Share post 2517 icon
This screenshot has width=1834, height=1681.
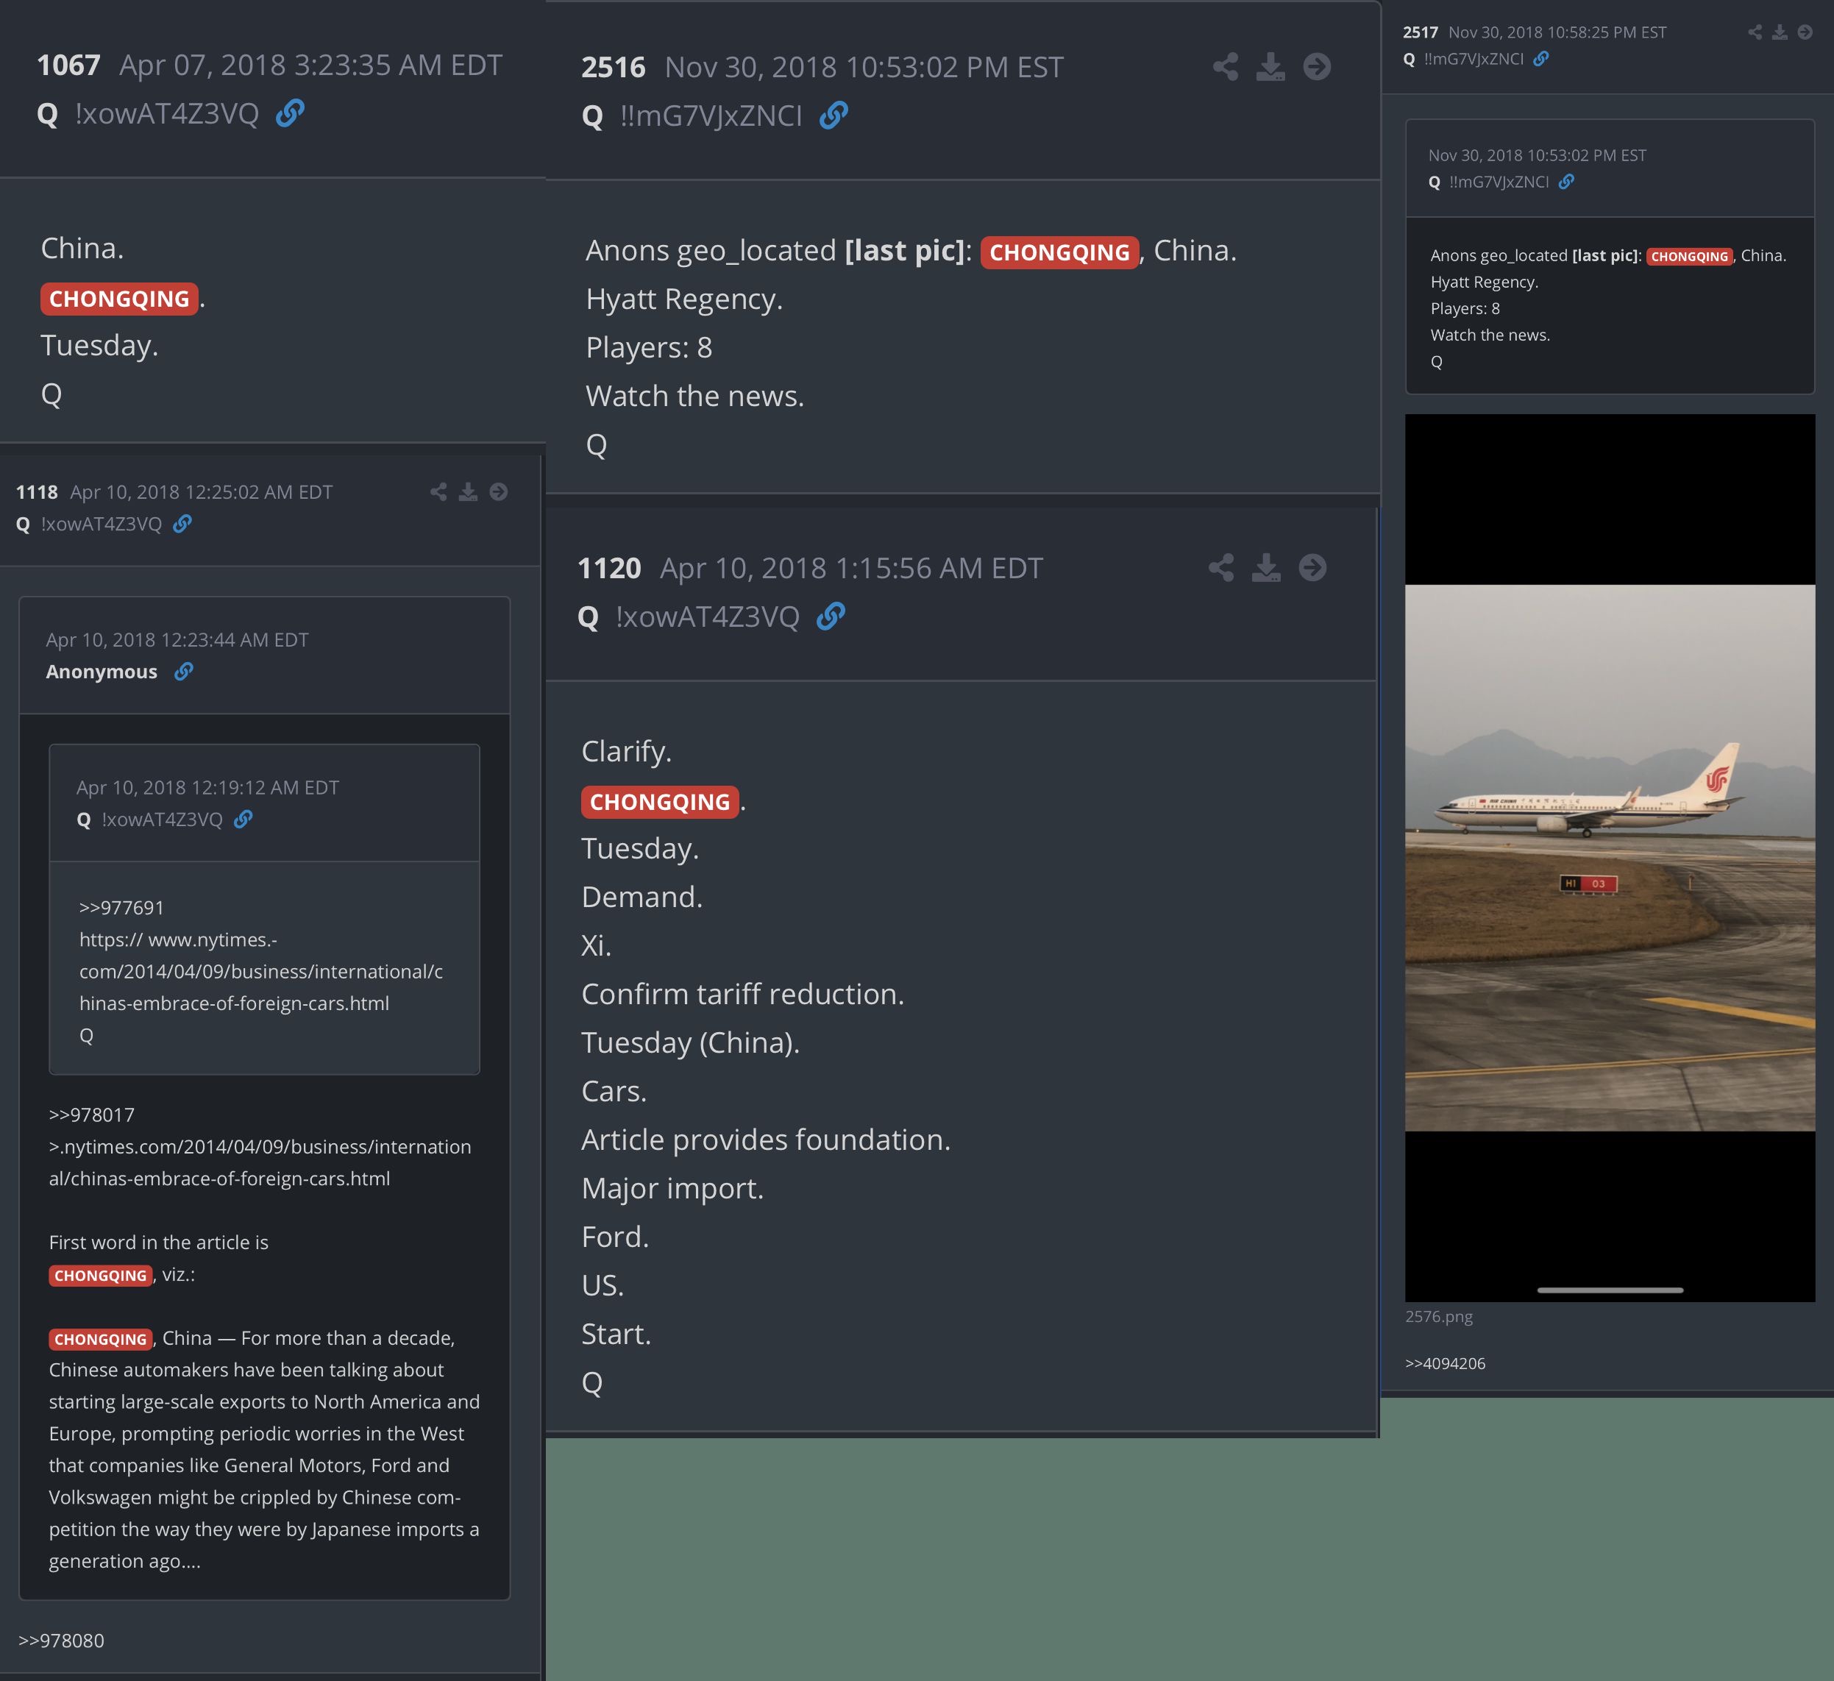[x=1755, y=33]
